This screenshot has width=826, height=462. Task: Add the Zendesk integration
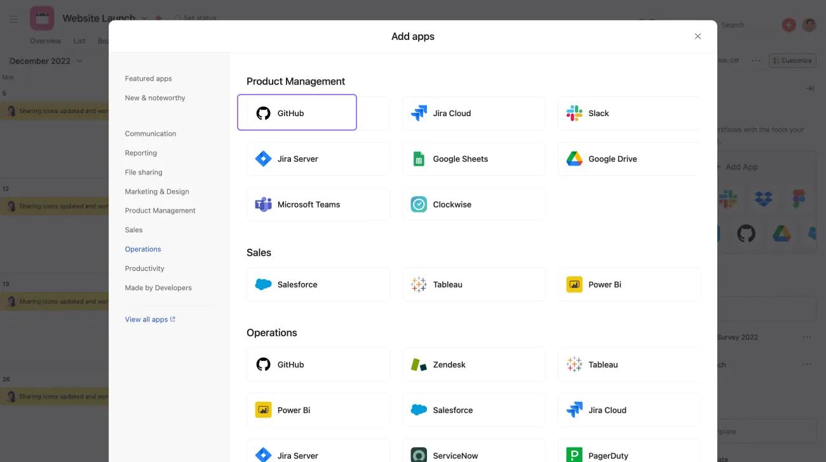tap(473, 364)
